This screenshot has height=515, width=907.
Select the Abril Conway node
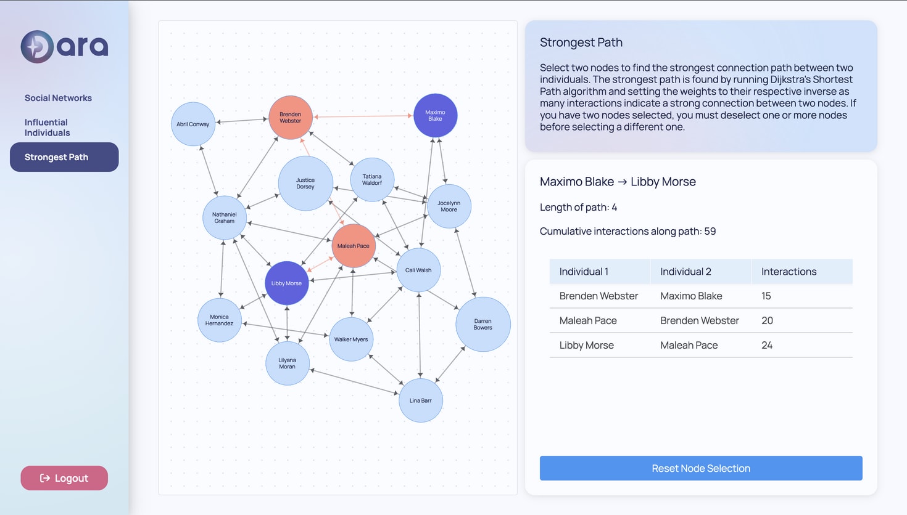pos(193,123)
